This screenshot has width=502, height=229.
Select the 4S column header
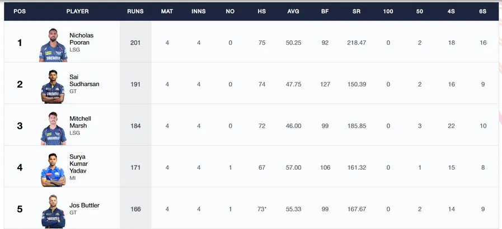tap(451, 11)
